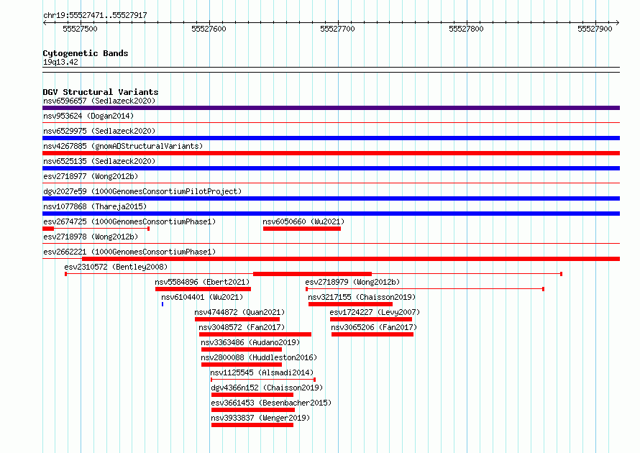Click the chr19:55527471..55527917 range text

95,15
